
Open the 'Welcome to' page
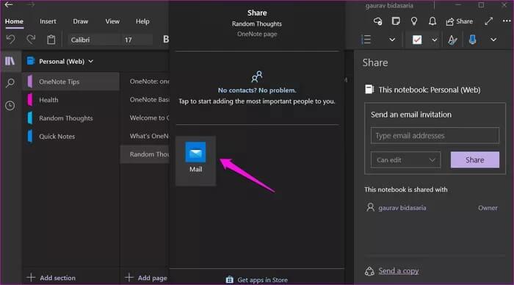145,118
